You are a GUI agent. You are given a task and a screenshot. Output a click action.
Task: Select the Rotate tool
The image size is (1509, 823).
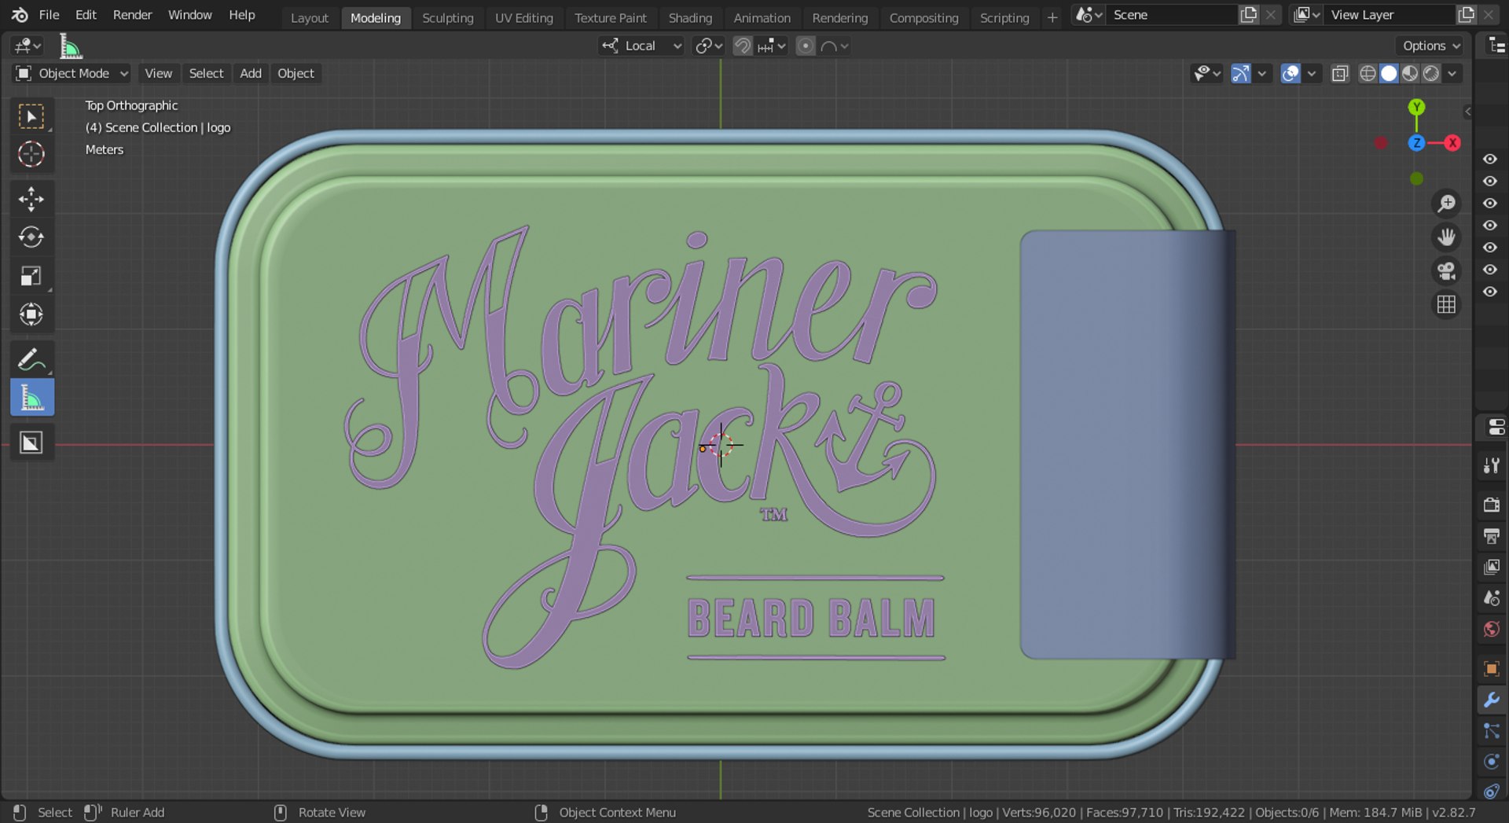click(31, 237)
